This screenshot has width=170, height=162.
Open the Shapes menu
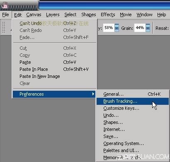pyautogui.click(x=89, y=15)
